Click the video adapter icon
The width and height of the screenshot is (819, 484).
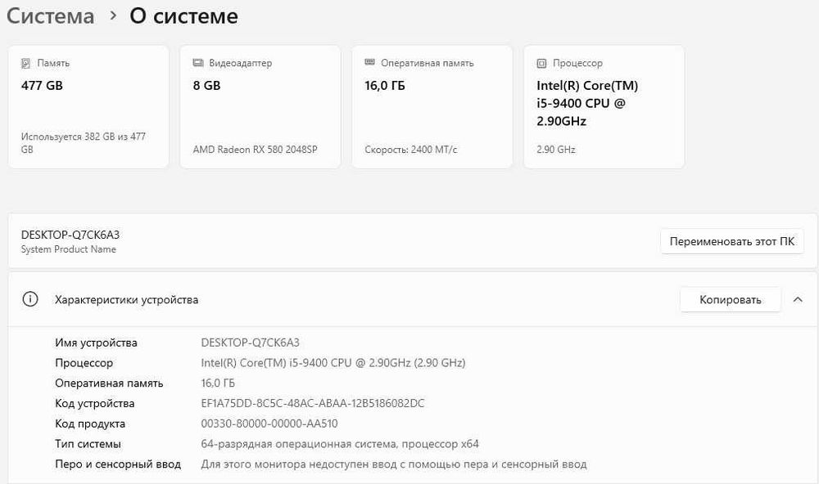click(198, 63)
